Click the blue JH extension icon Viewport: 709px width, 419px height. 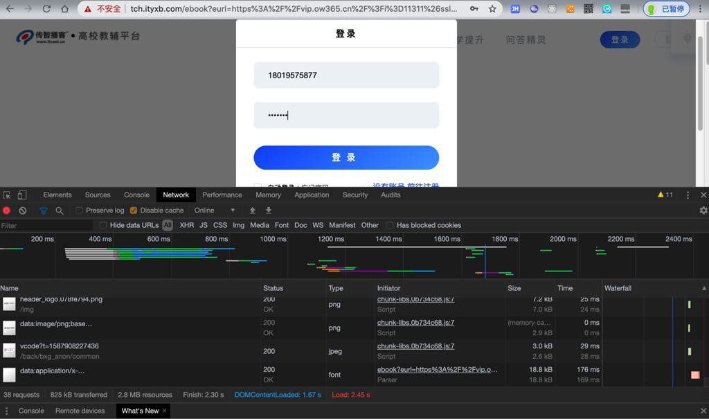pos(515,8)
